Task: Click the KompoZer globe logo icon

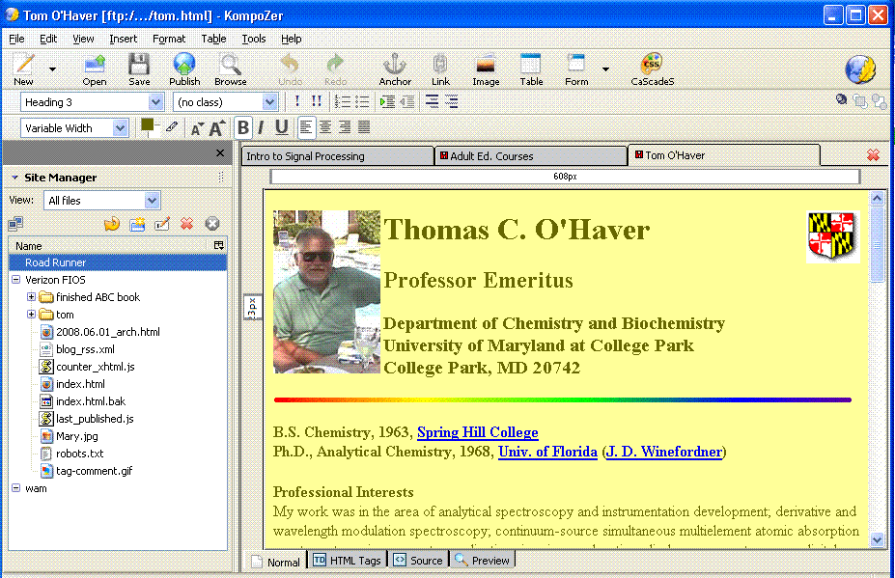Action: [860, 69]
